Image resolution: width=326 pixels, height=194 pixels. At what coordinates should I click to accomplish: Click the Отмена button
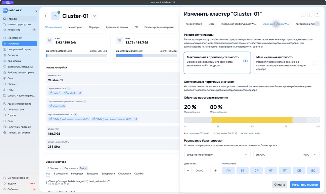(x=280, y=185)
